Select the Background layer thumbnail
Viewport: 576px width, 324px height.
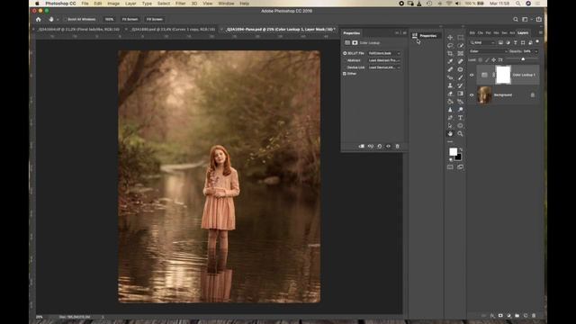point(484,95)
